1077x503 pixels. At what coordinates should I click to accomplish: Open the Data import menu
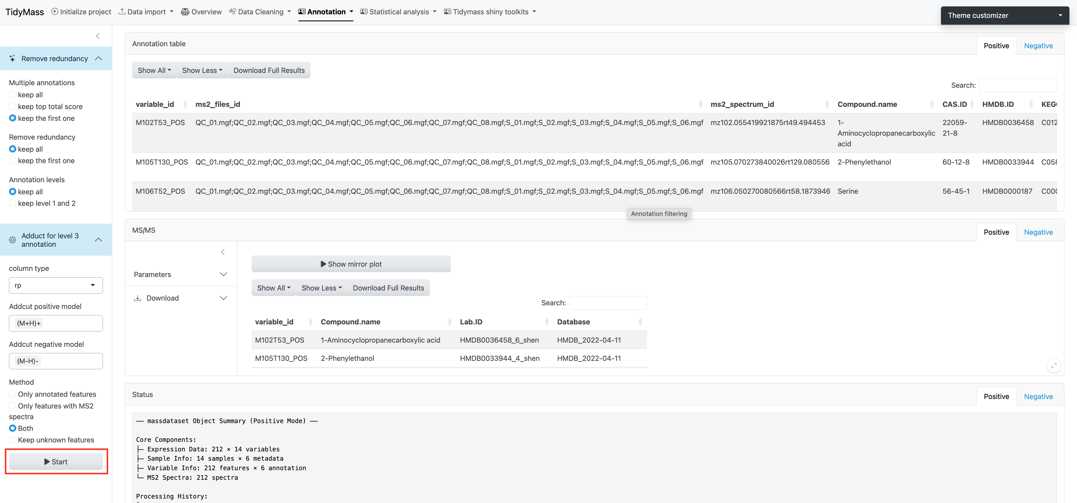pyautogui.click(x=146, y=12)
